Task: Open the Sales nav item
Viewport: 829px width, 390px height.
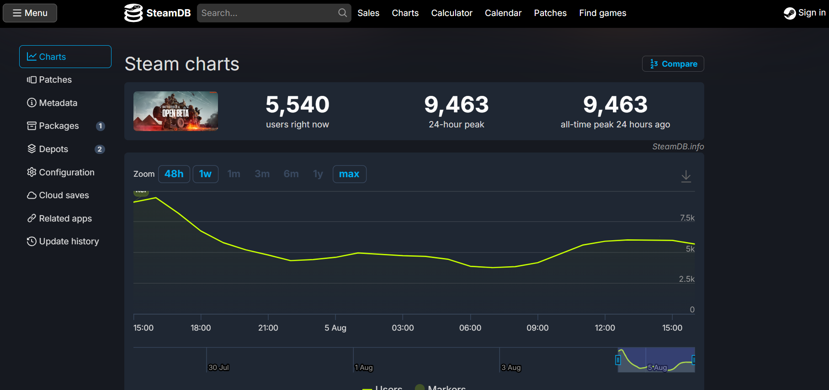Action: 368,13
